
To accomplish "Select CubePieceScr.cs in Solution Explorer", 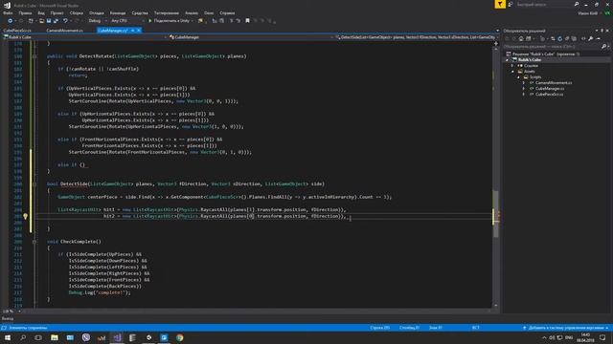I will coord(549,95).
